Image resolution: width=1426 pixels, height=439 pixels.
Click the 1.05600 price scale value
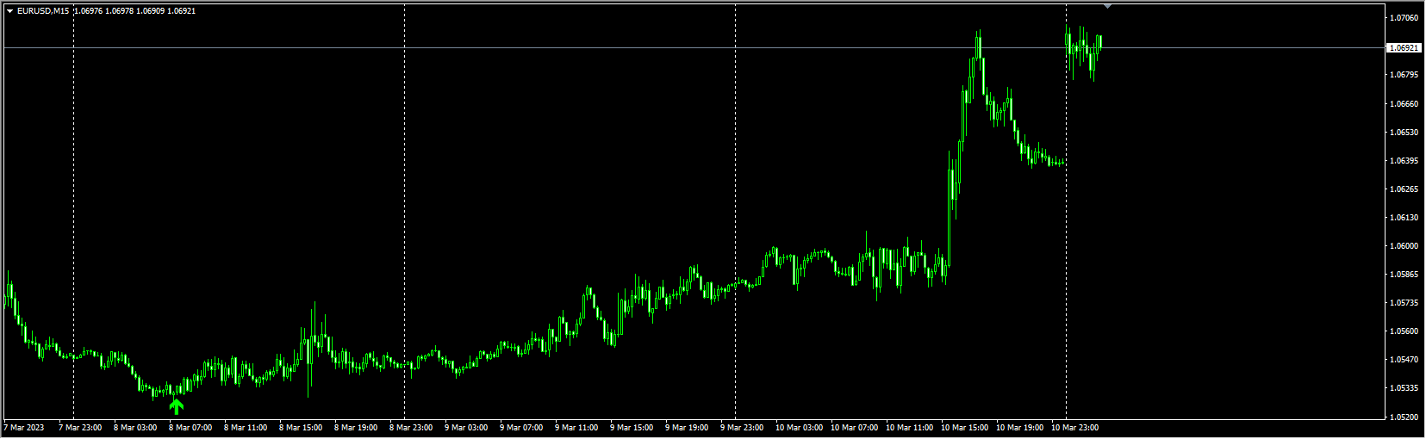[x=1404, y=331]
